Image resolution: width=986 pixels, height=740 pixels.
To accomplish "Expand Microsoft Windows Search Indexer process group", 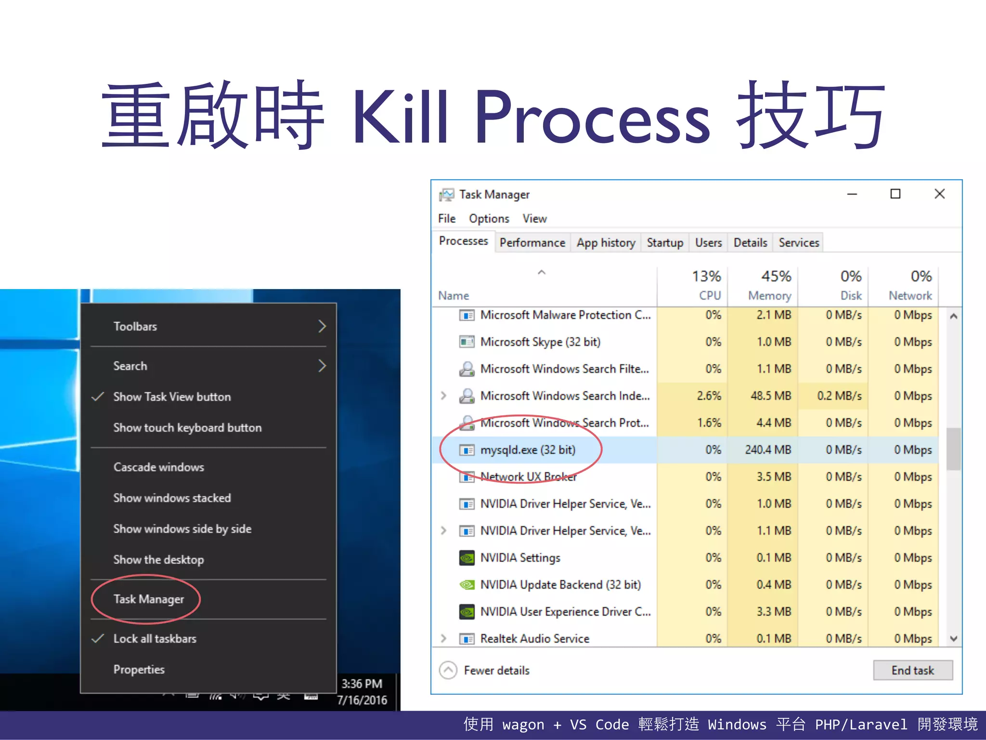I will pyautogui.click(x=443, y=396).
